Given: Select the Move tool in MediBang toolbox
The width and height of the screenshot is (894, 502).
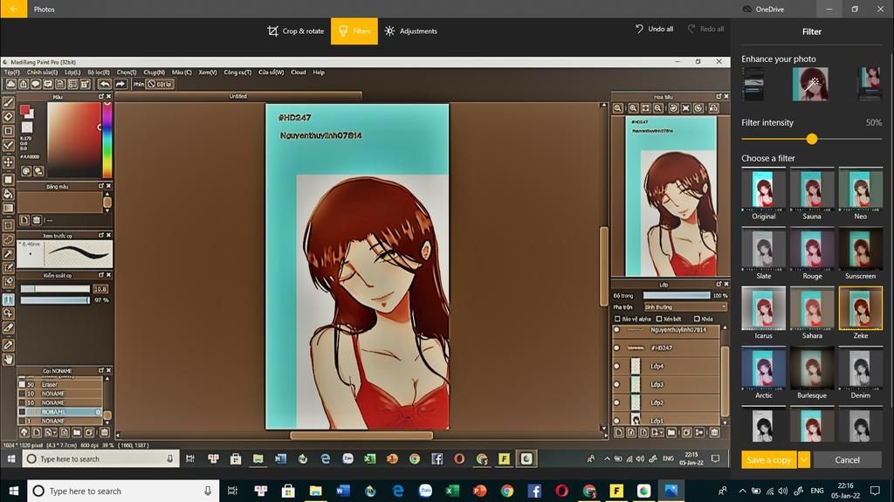Looking at the screenshot, I should click(x=9, y=162).
